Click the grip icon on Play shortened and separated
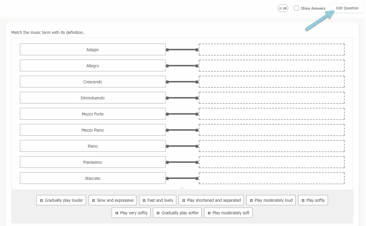 click(184, 201)
